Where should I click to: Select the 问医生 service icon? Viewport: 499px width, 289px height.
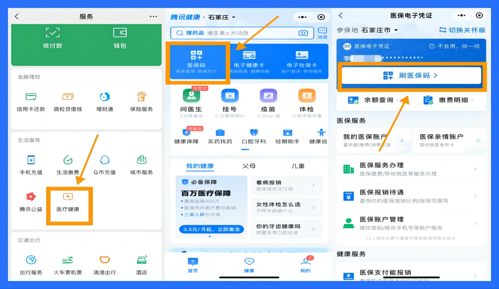[x=191, y=100]
